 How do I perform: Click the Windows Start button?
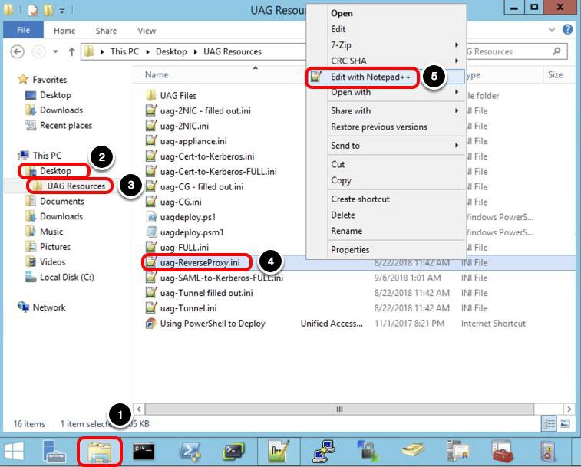14,452
